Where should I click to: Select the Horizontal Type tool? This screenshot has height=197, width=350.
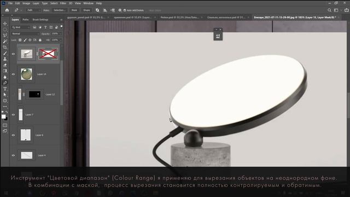tap(5, 89)
